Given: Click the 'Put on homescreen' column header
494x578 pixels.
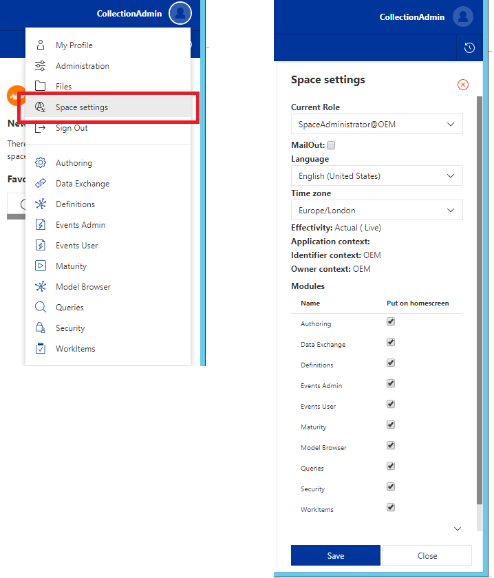Looking at the screenshot, I should coord(418,303).
